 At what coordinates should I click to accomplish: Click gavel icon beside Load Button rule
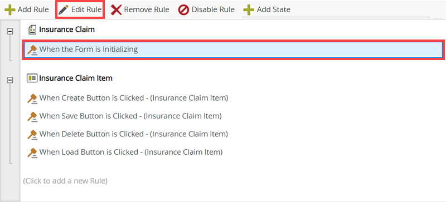click(32, 152)
